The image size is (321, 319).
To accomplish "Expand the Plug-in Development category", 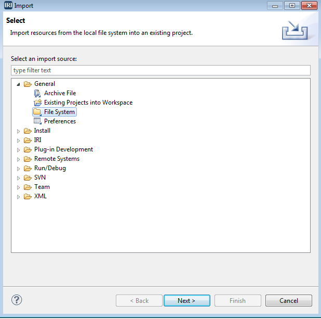I will click(18, 150).
